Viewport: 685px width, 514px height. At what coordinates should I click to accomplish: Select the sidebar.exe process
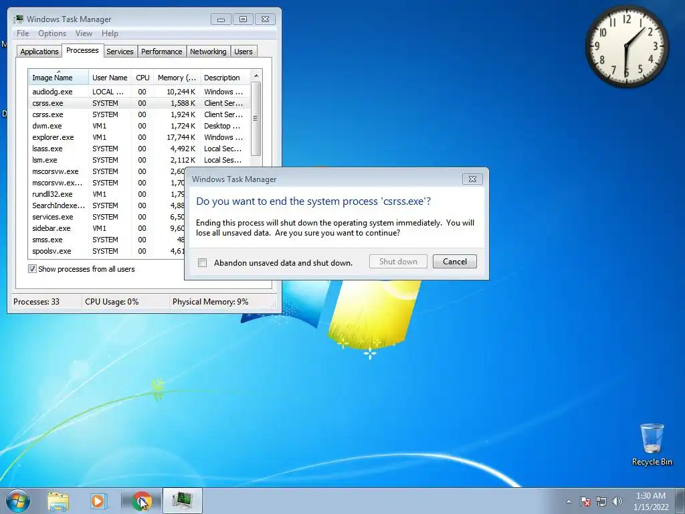coord(106,228)
